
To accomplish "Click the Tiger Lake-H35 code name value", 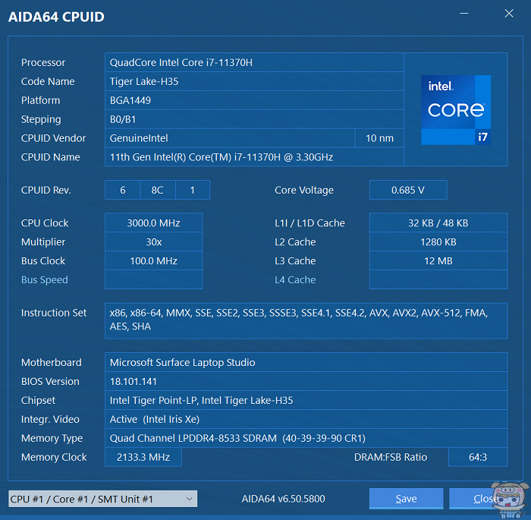I will [254, 82].
